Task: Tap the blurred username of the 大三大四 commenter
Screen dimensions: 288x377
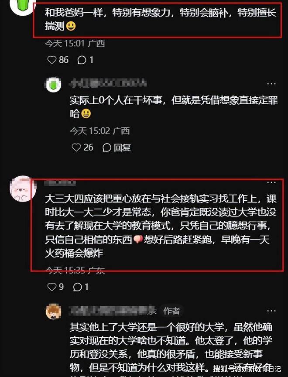Action: [x=60, y=183]
